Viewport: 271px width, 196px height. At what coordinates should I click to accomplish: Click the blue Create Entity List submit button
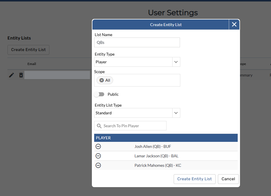click(x=194, y=179)
